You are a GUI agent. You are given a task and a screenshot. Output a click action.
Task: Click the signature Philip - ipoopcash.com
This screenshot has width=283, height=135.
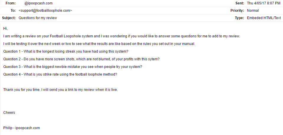pyautogui.click(x=22, y=128)
